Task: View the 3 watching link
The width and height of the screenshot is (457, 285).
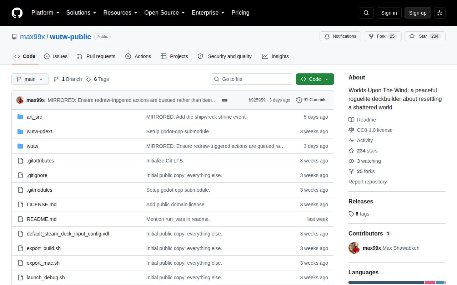Action: [x=365, y=161]
